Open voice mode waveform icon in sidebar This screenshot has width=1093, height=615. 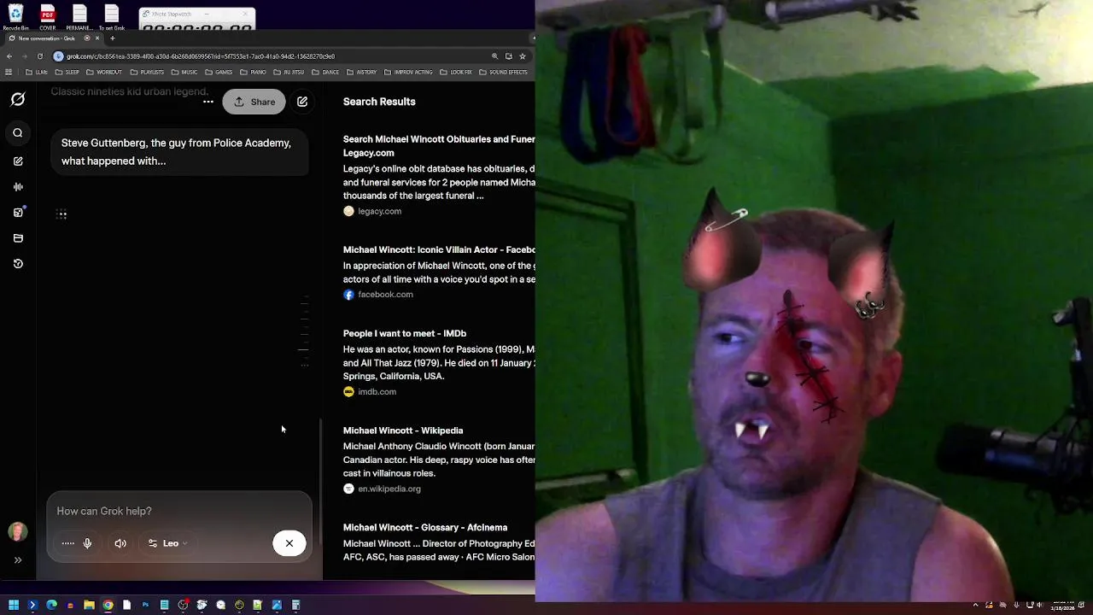click(x=18, y=187)
